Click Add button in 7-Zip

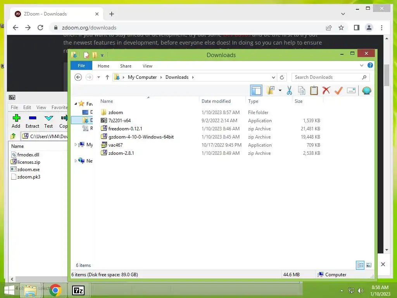16,121
